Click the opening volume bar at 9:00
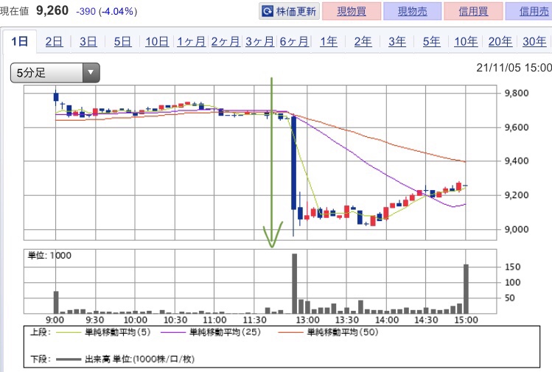This screenshot has height=372, width=552. tap(56, 302)
